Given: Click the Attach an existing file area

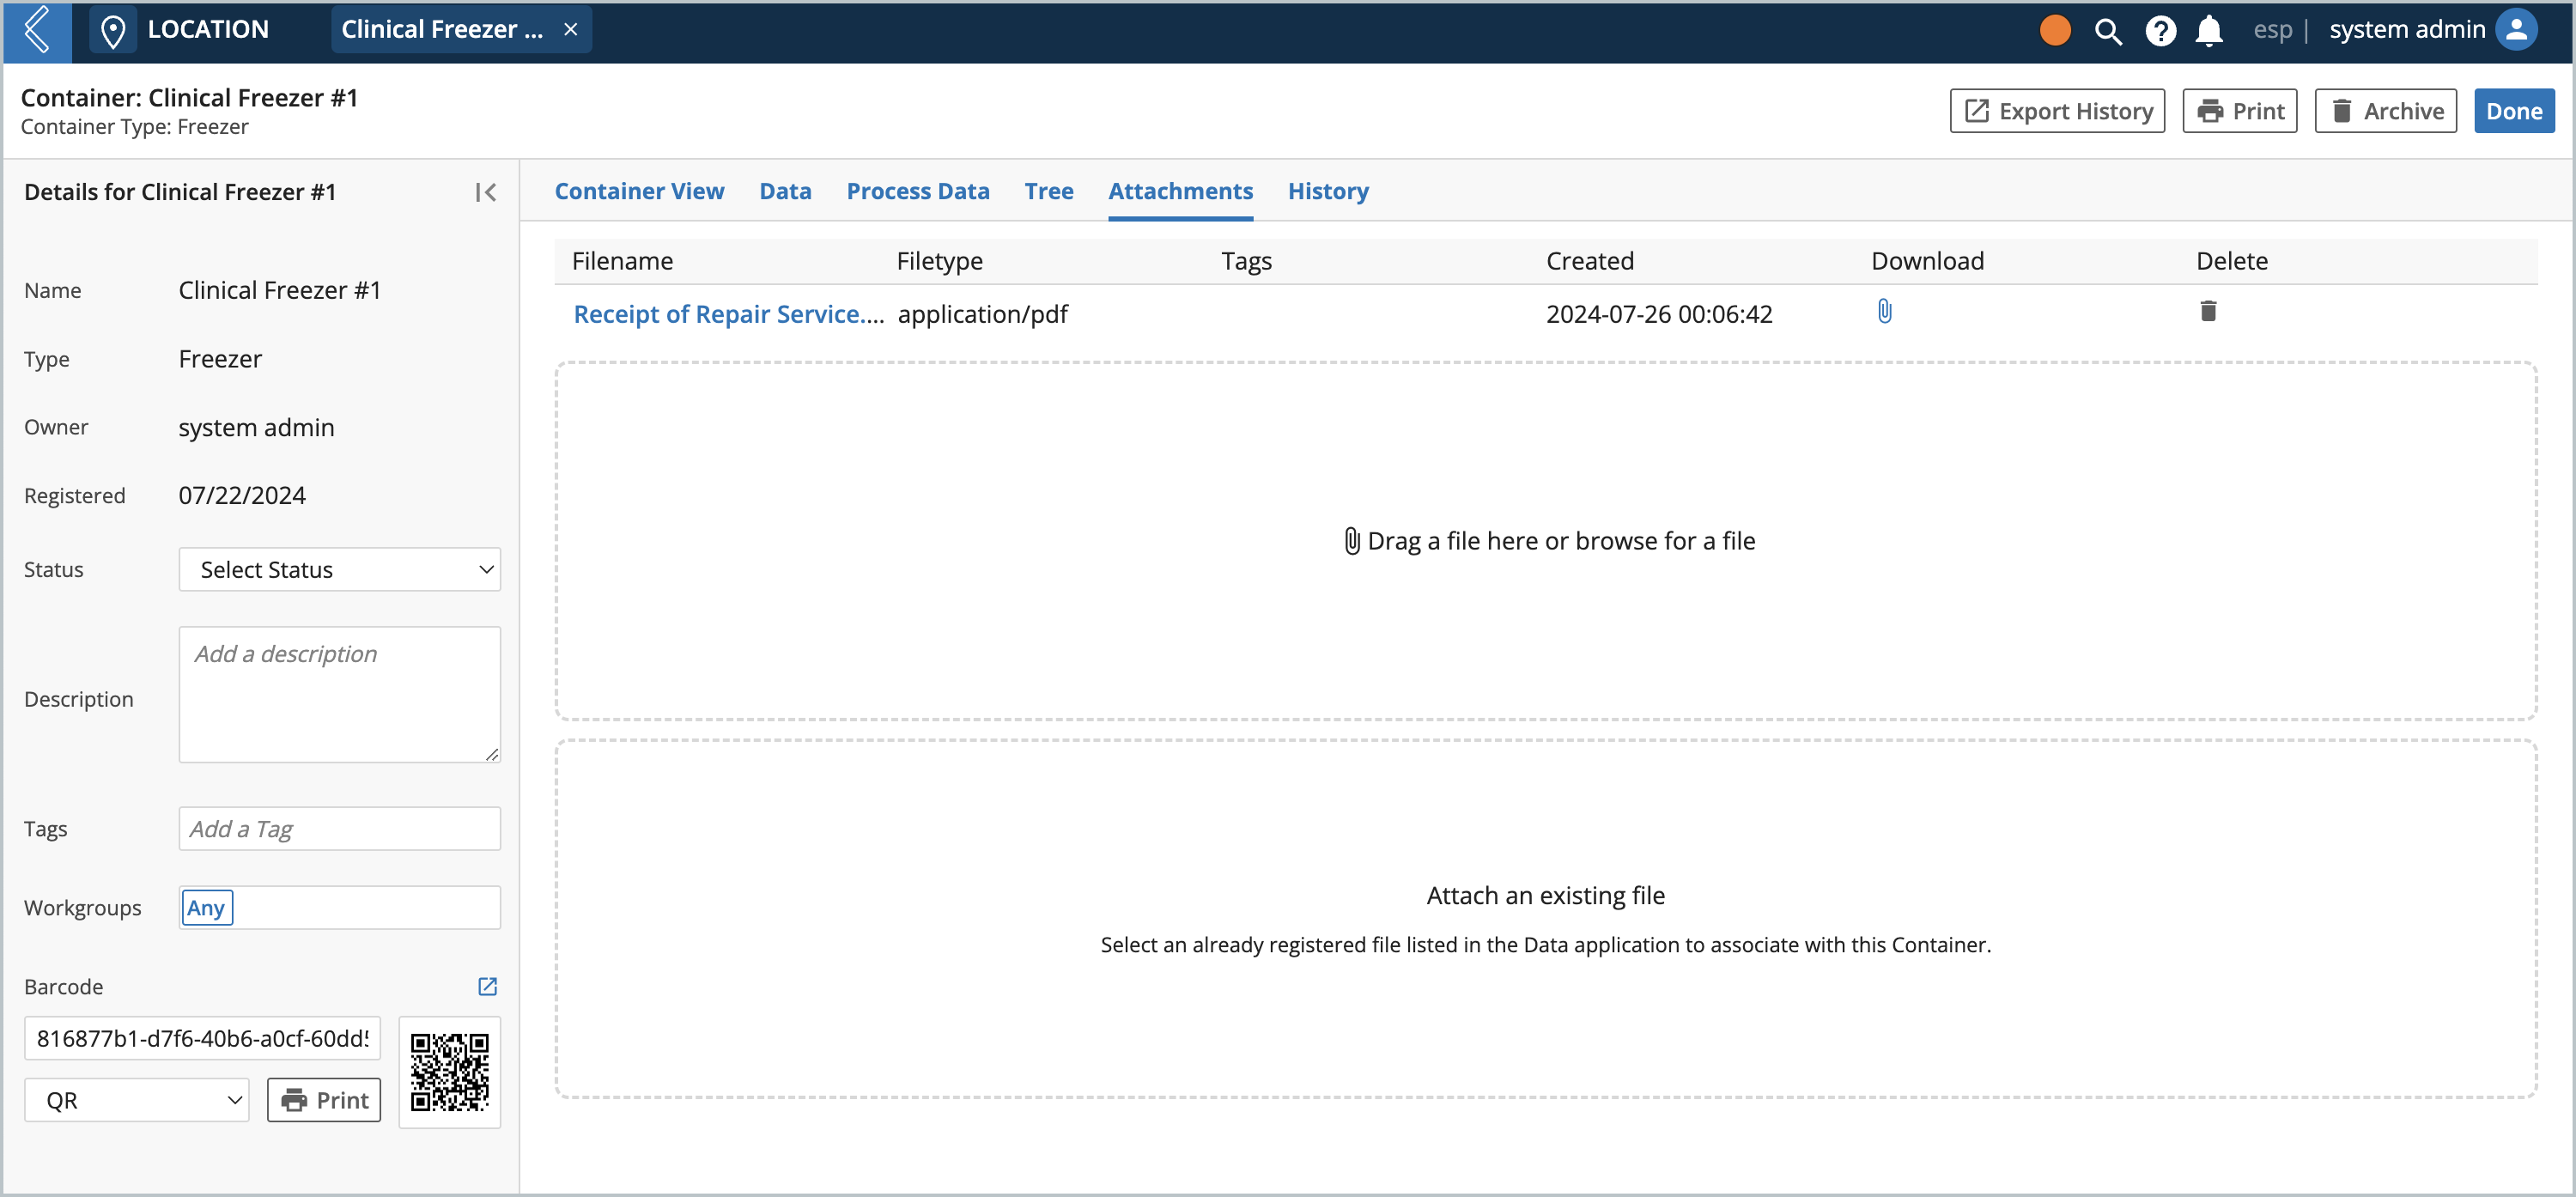Looking at the screenshot, I should click(x=1546, y=919).
